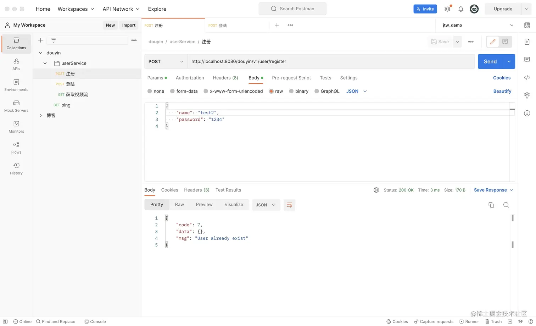Viewport: 536px width, 326px height.
Task: Open the Mock Servers section
Action: click(x=16, y=106)
